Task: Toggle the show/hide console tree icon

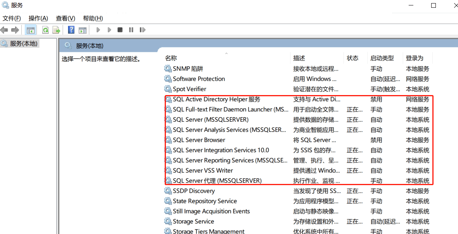Action: (31, 30)
